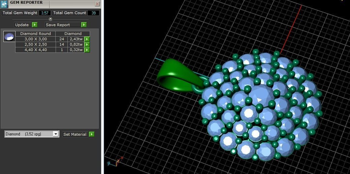Click green arrow for 3,00 X 3,00 row
Screen dimensions: 350x174
pos(87,39)
